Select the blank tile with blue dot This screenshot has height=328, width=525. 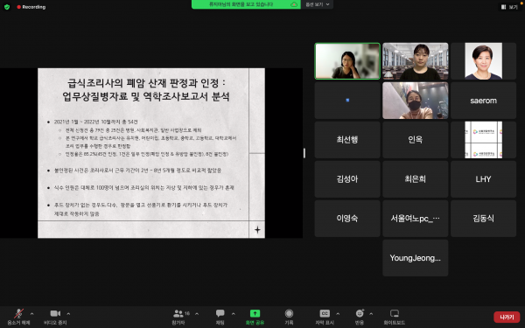(x=347, y=101)
